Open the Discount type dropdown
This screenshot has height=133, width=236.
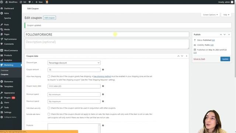pos(74,63)
